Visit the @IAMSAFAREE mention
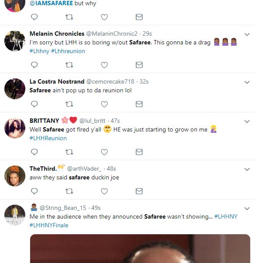Image resolution: width=255 pixels, height=263 pixels. (51, 3)
